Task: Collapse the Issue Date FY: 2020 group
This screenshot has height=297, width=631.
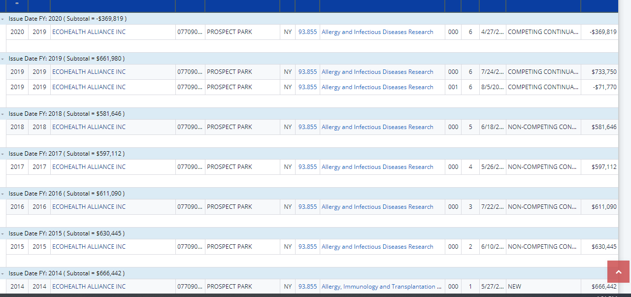Action: 3,19
